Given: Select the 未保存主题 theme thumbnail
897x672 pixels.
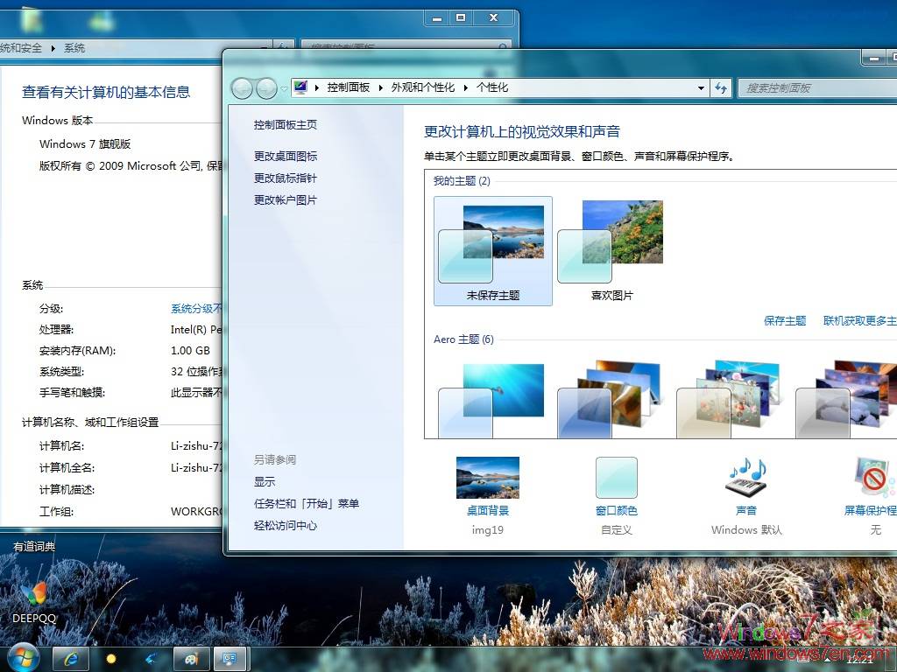Looking at the screenshot, I should tap(492, 243).
